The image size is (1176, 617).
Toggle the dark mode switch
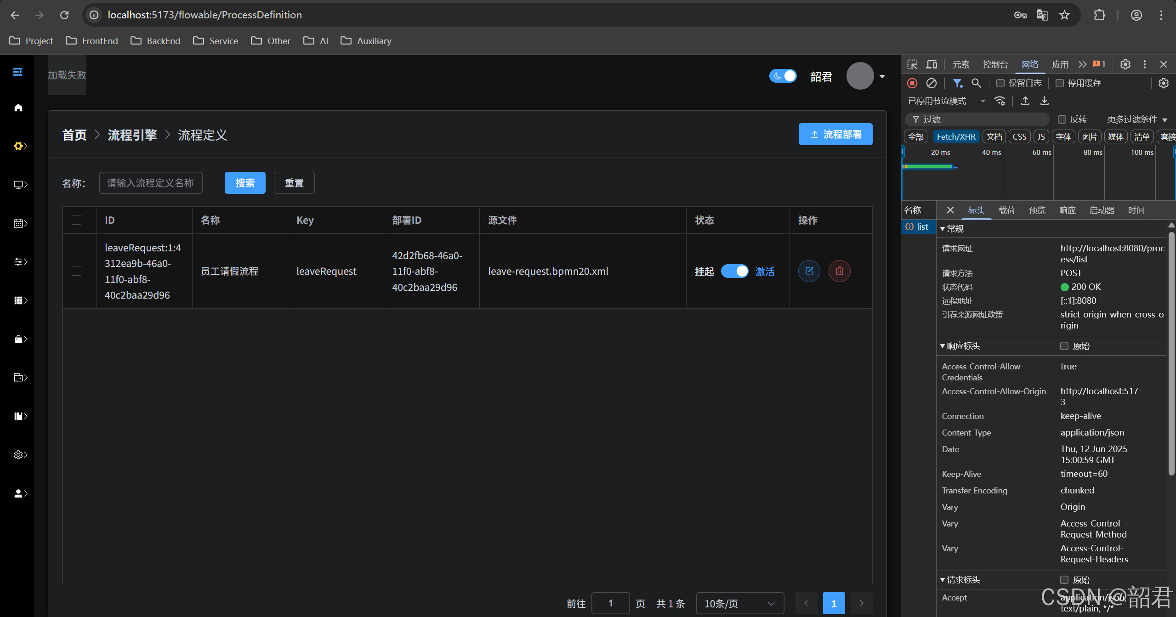tap(783, 76)
